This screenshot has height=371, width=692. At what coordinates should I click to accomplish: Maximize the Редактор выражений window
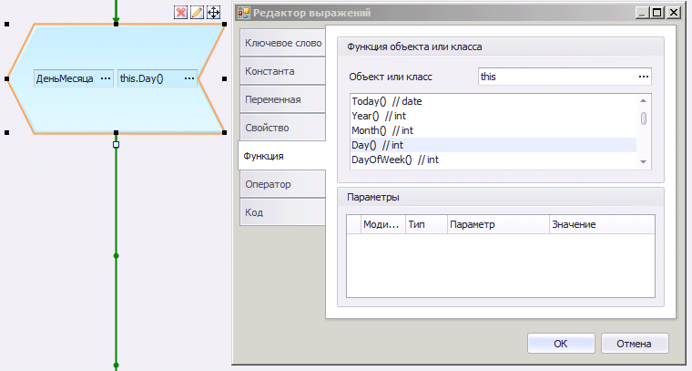point(657,13)
